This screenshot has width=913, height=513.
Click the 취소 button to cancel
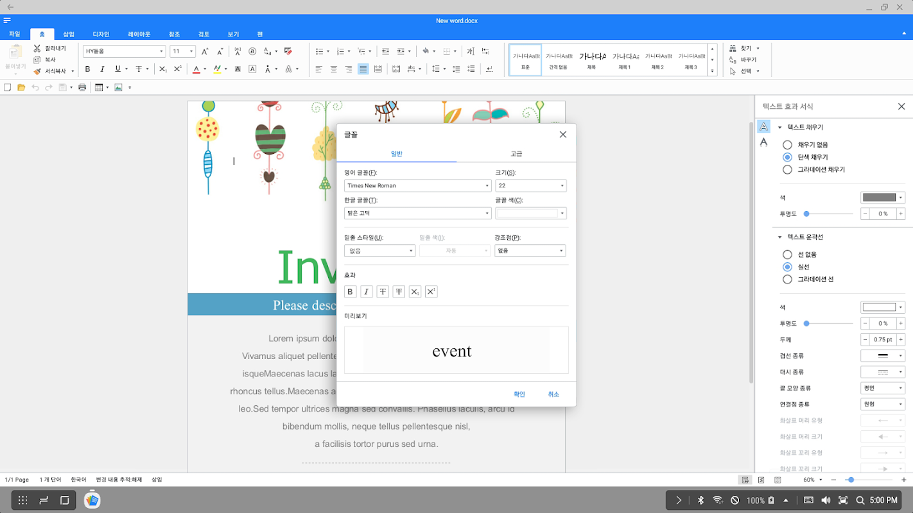553,394
